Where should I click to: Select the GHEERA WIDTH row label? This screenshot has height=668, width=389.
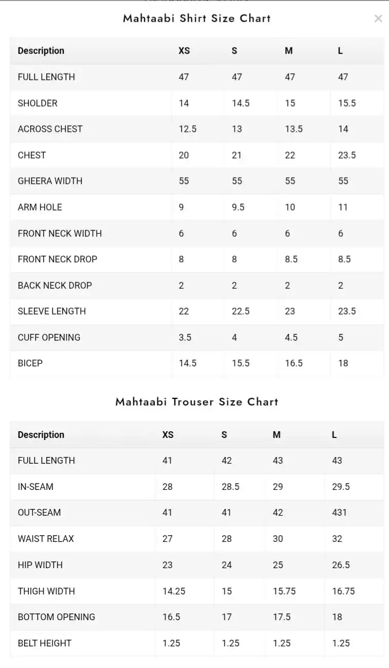(x=50, y=181)
